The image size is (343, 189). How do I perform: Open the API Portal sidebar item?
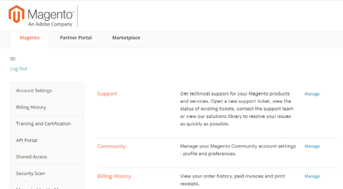tap(47, 140)
